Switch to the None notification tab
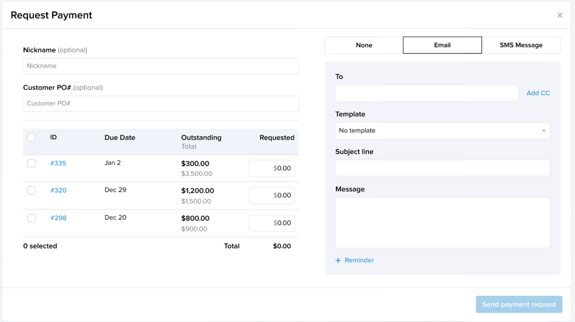Screen dimensions: 575x322 (x=364, y=45)
